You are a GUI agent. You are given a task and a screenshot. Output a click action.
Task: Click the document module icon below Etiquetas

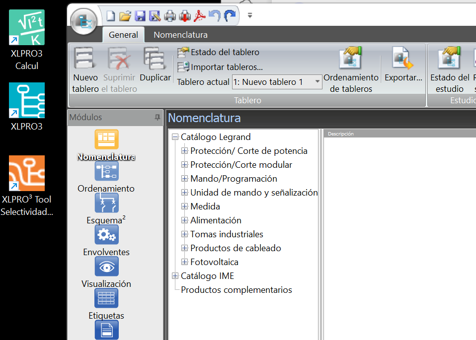point(106,330)
